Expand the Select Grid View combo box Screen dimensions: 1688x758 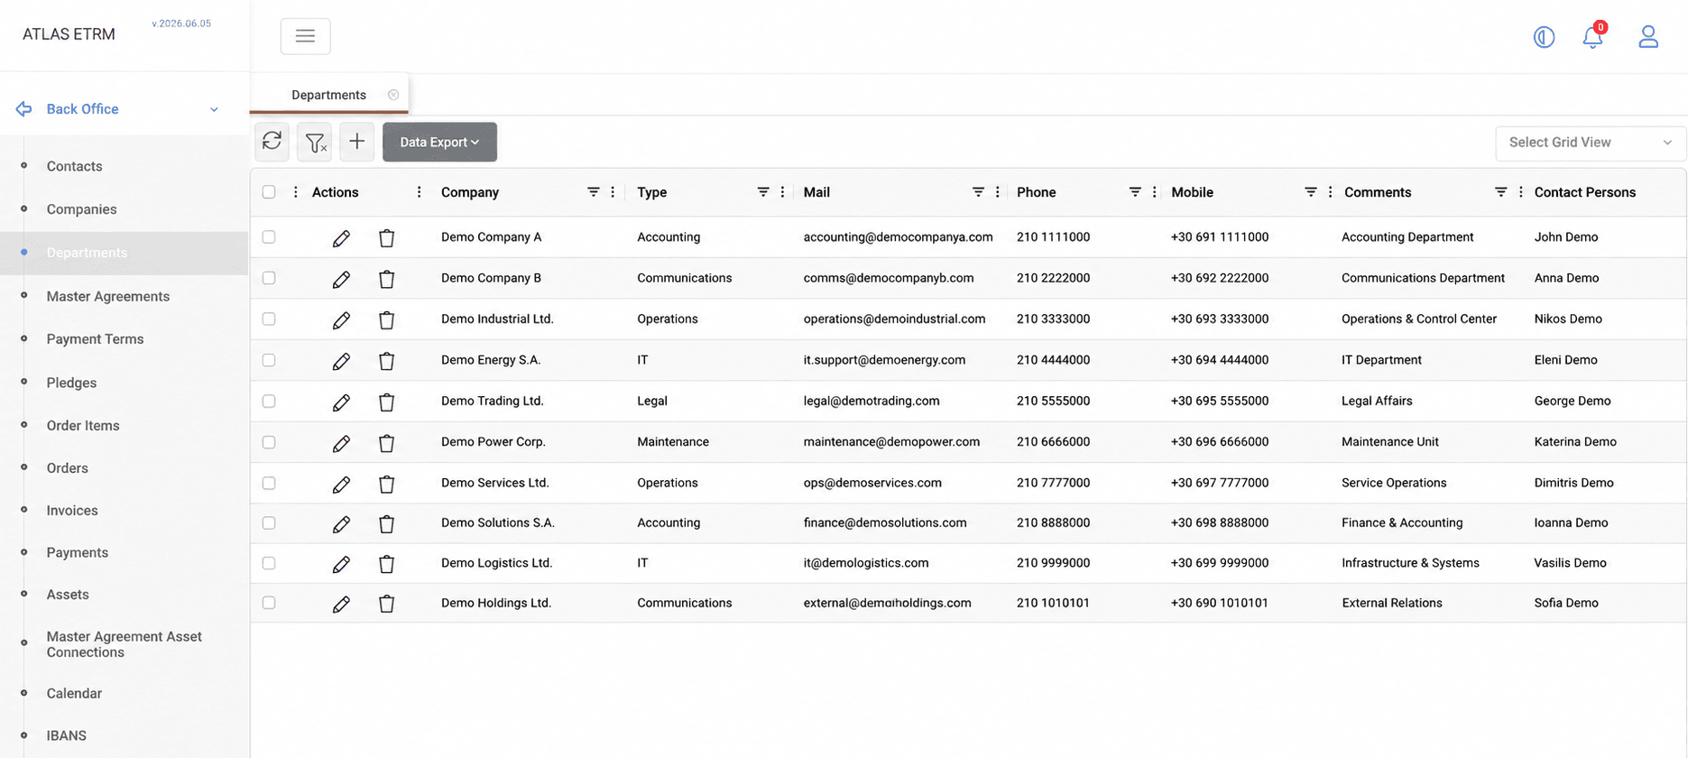tap(1590, 143)
